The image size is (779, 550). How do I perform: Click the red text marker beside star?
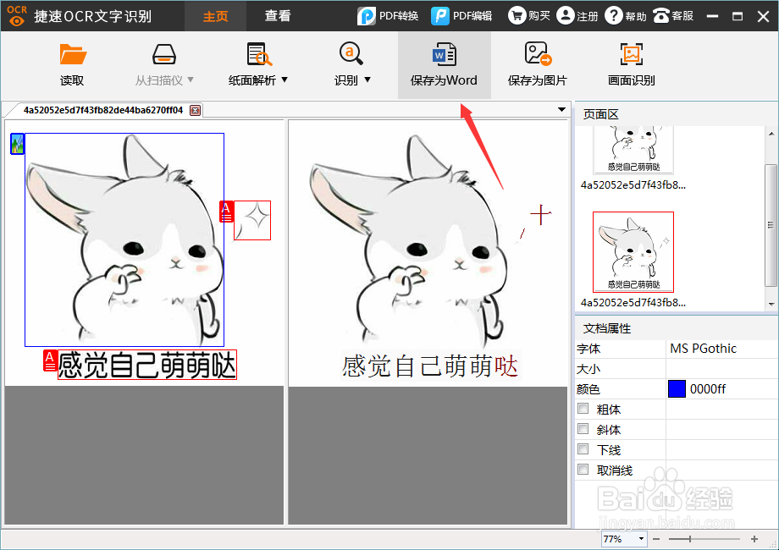[x=227, y=212]
